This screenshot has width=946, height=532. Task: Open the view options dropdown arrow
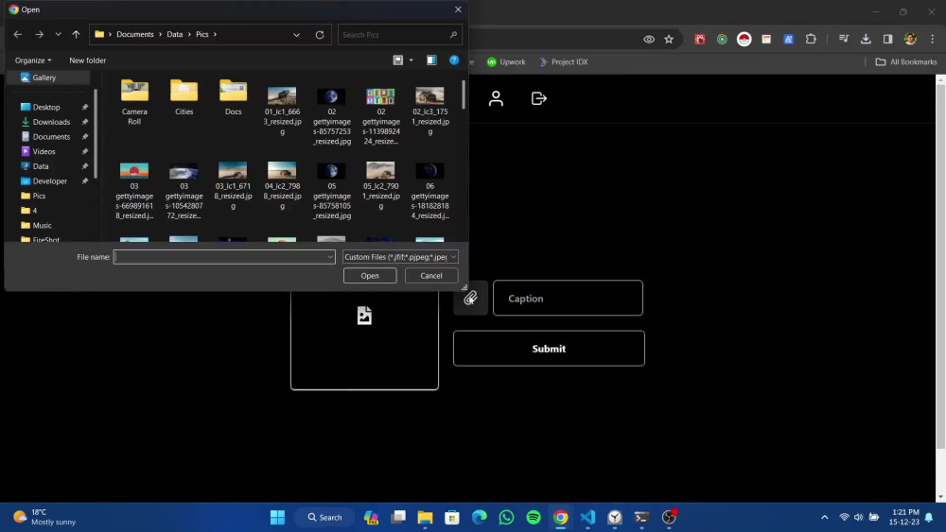(x=412, y=60)
